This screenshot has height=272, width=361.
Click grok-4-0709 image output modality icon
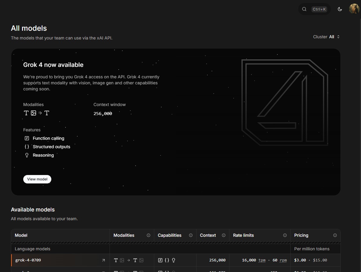pos(141,260)
